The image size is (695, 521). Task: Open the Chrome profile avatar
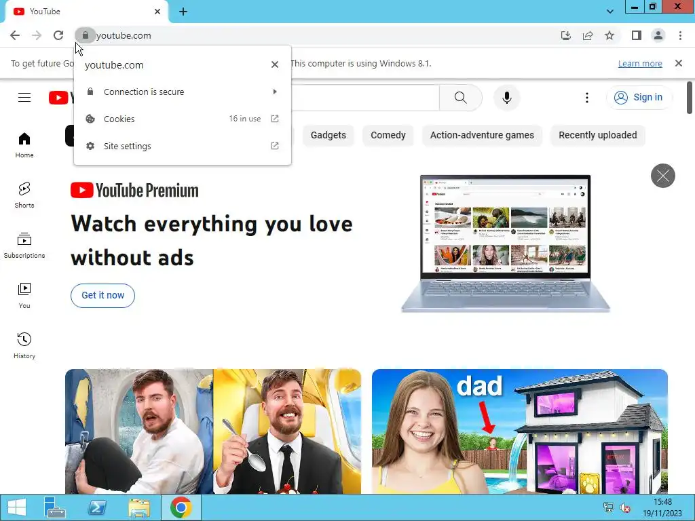click(x=658, y=35)
